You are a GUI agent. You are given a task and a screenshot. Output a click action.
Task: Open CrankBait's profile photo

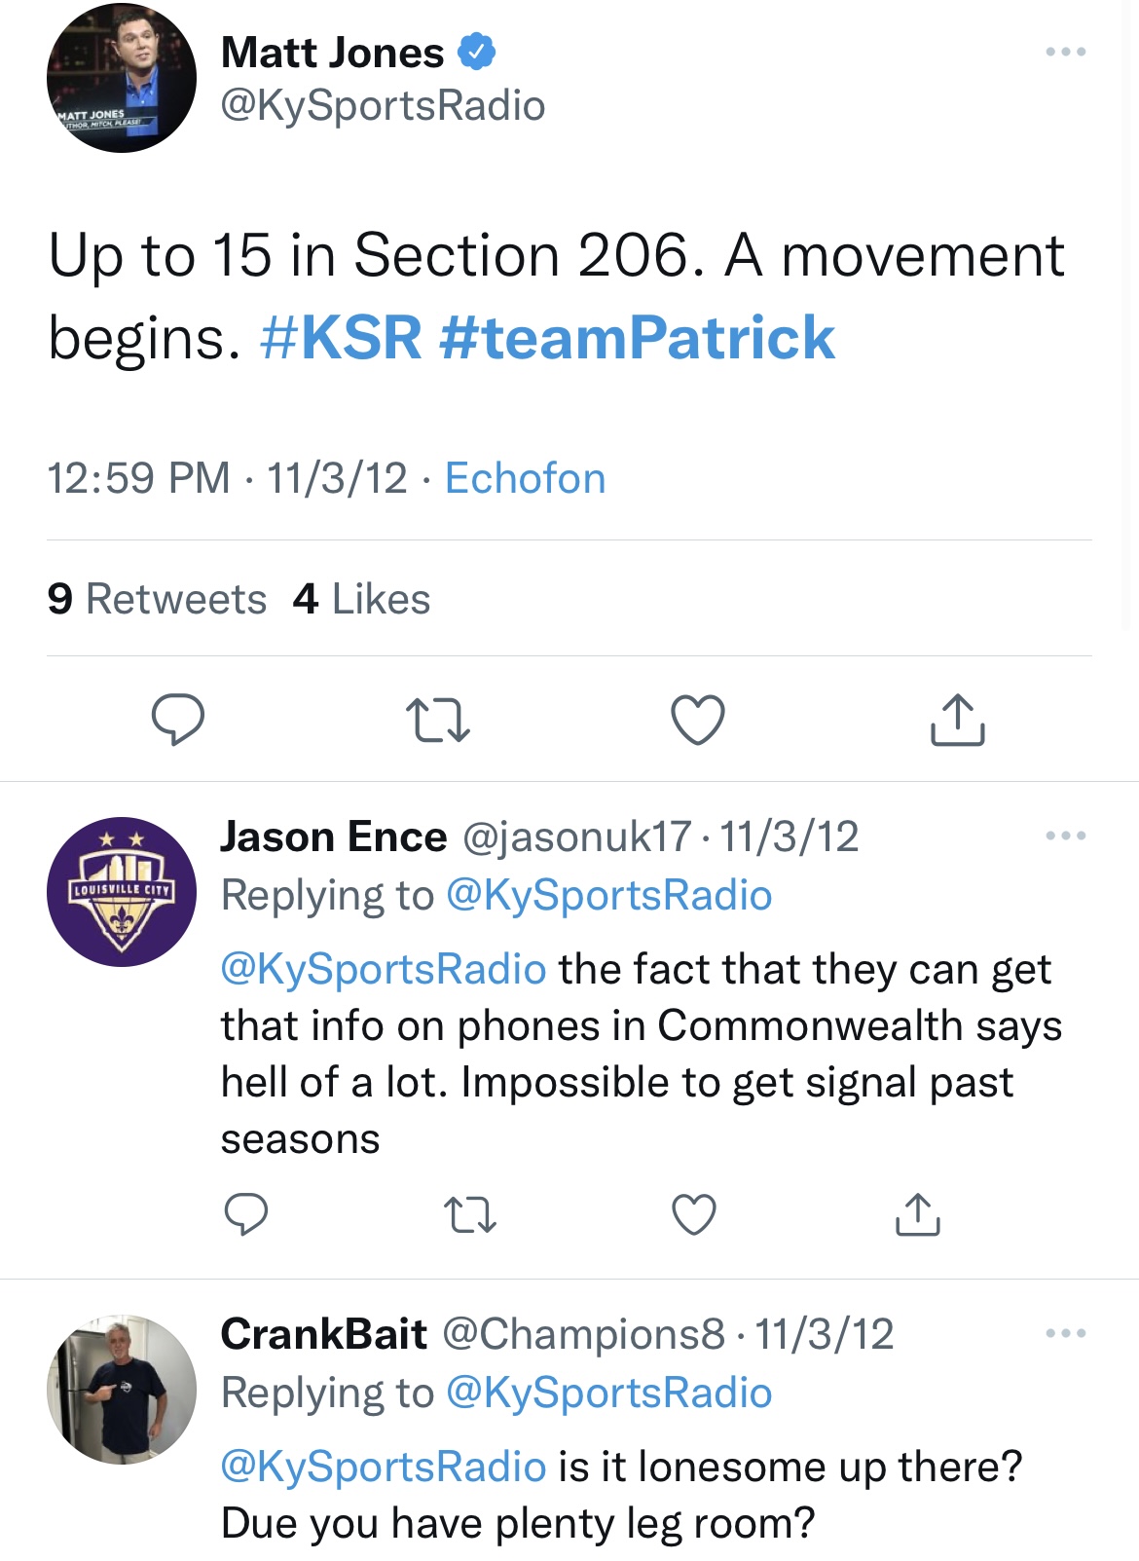click(122, 1390)
